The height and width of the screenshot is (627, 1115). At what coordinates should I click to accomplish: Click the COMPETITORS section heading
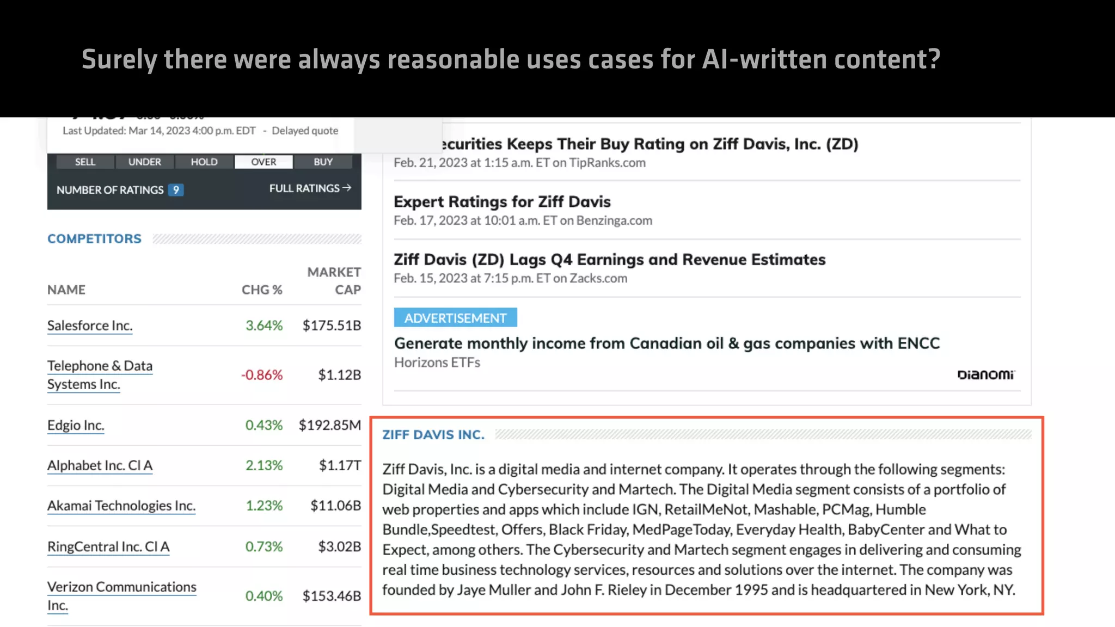click(x=94, y=238)
